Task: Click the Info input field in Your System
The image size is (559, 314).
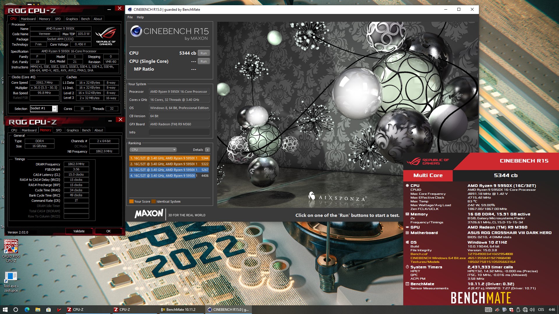Action: [179, 132]
